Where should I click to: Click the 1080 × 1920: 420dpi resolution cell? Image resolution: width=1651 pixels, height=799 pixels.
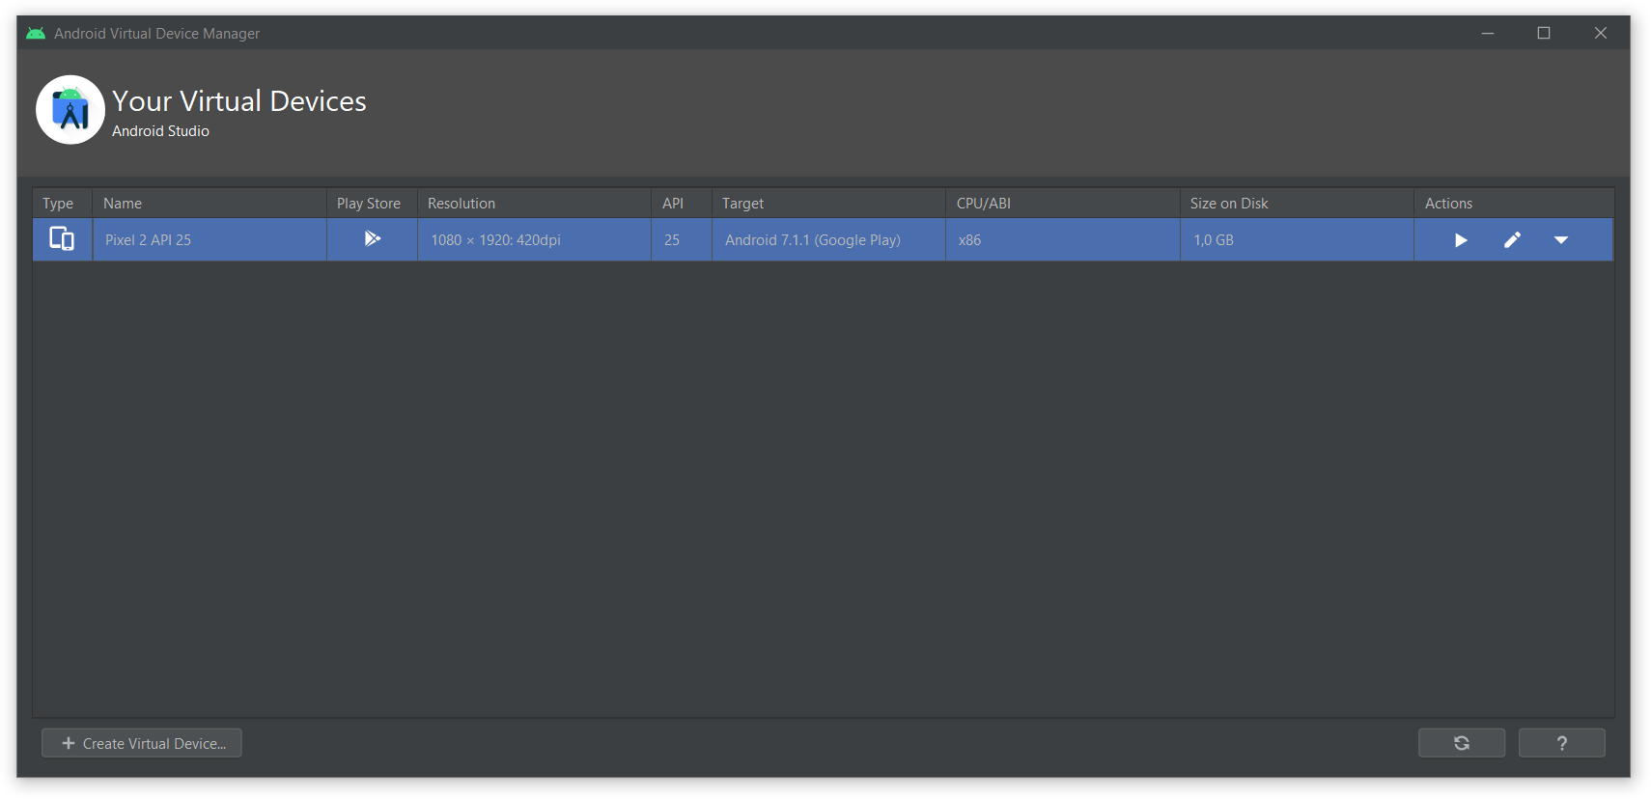(x=534, y=239)
